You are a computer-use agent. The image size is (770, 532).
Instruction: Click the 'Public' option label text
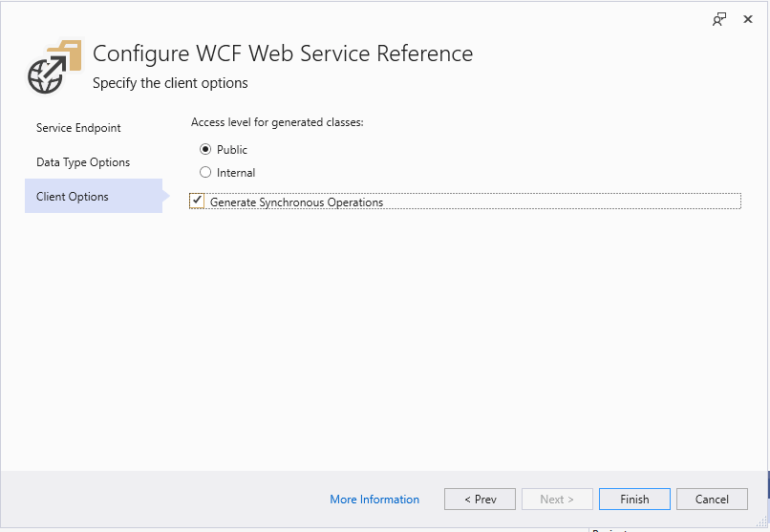click(232, 150)
